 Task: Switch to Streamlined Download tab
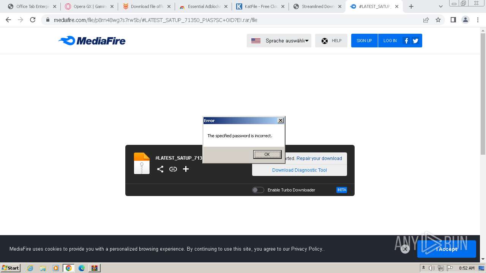tap(317, 6)
